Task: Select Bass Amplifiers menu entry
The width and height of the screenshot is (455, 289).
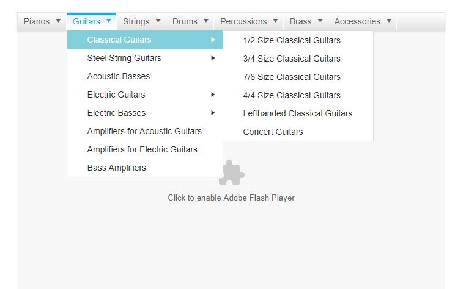Action: pyautogui.click(x=117, y=168)
